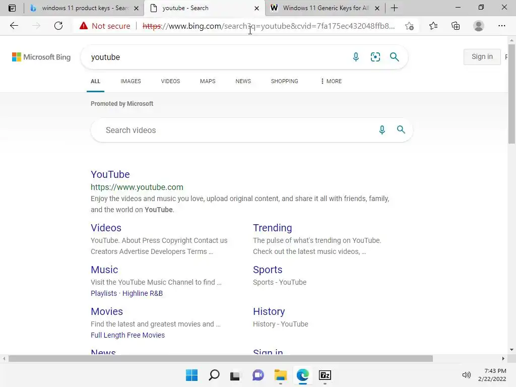The height and width of the screenshot is (387, 516).
Task: Click the volume speaker icon
Action: click(466, 375)
